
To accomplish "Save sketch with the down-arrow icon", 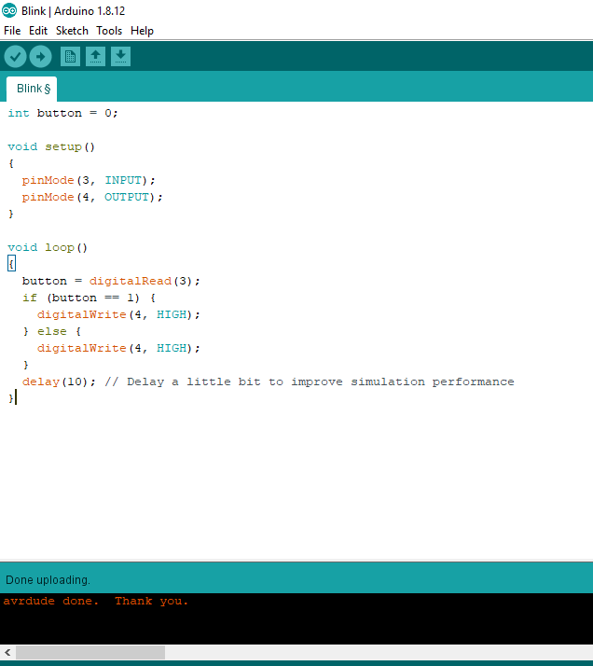I will 120,57.
